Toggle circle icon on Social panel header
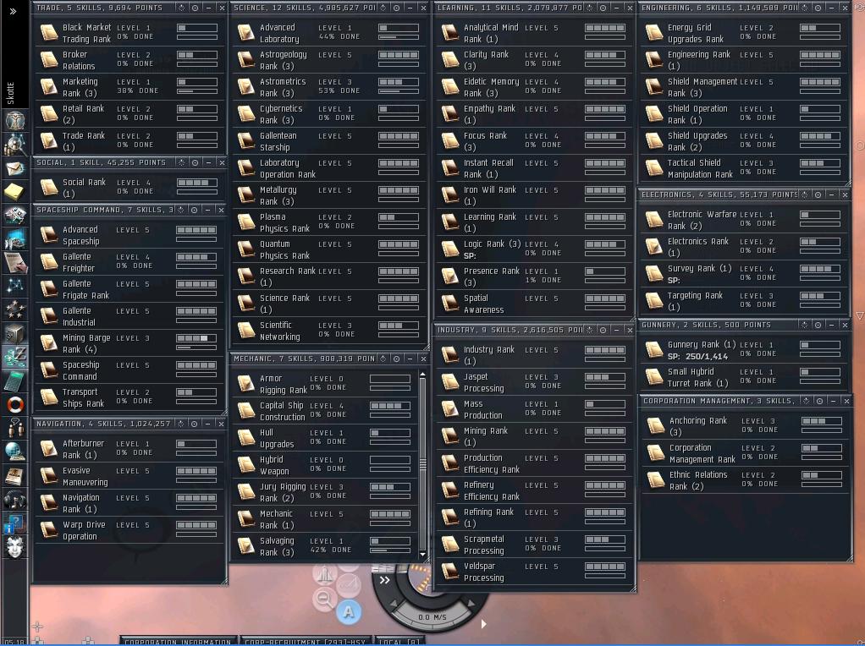Image resolution: width=865 pixels, height=646 pixels. [x=195, y=162]
